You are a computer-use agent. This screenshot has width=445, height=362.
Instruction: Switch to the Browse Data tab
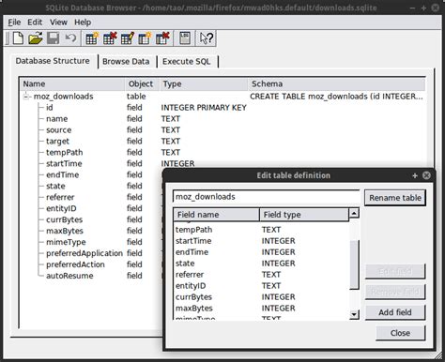coord(126,62)
